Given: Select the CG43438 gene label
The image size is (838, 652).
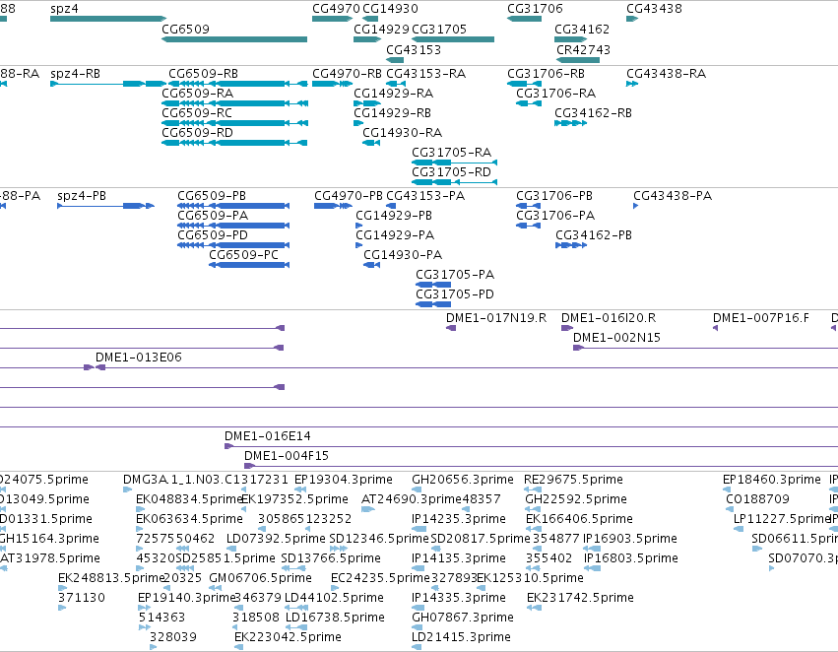Looking at the screenshot, I should (654, 9).
